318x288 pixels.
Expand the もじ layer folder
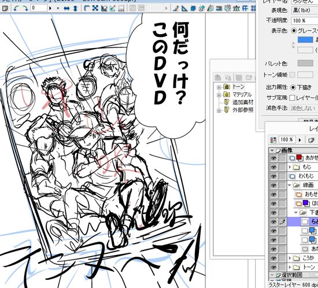point(290,167)
